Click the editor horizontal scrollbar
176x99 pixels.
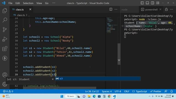[x=59, y=88]
